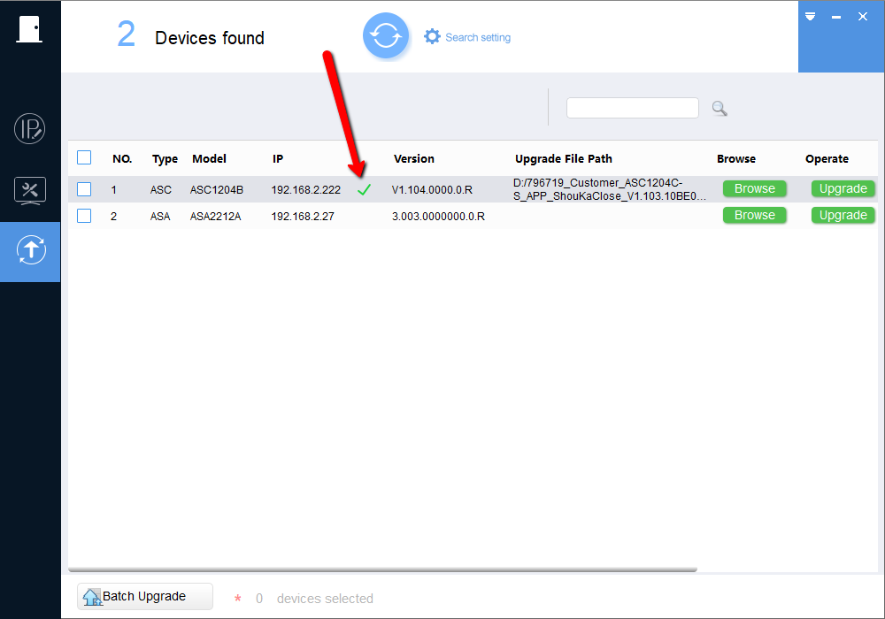Click the horizontal scrollbar at bottom

tap(382, 569)
